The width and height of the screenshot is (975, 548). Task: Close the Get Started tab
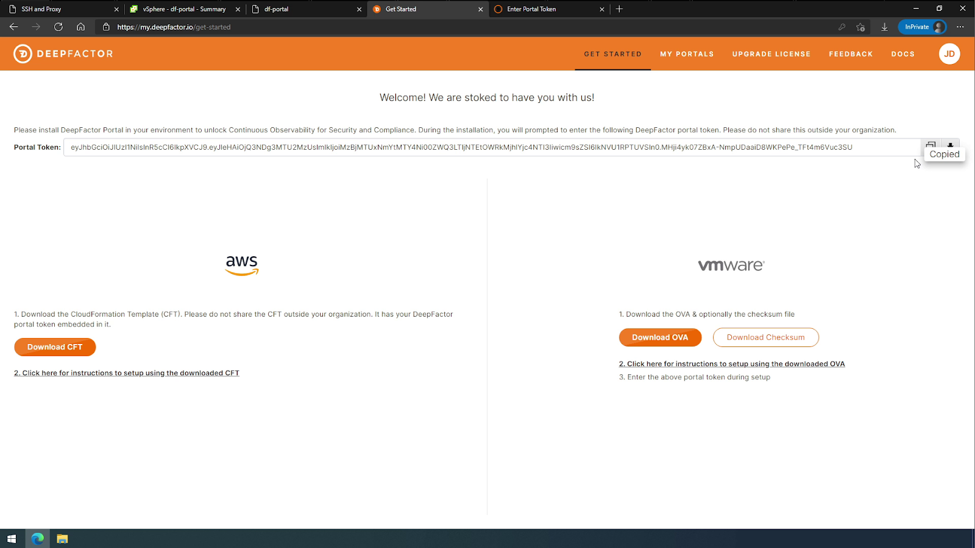tap(480, 9)
